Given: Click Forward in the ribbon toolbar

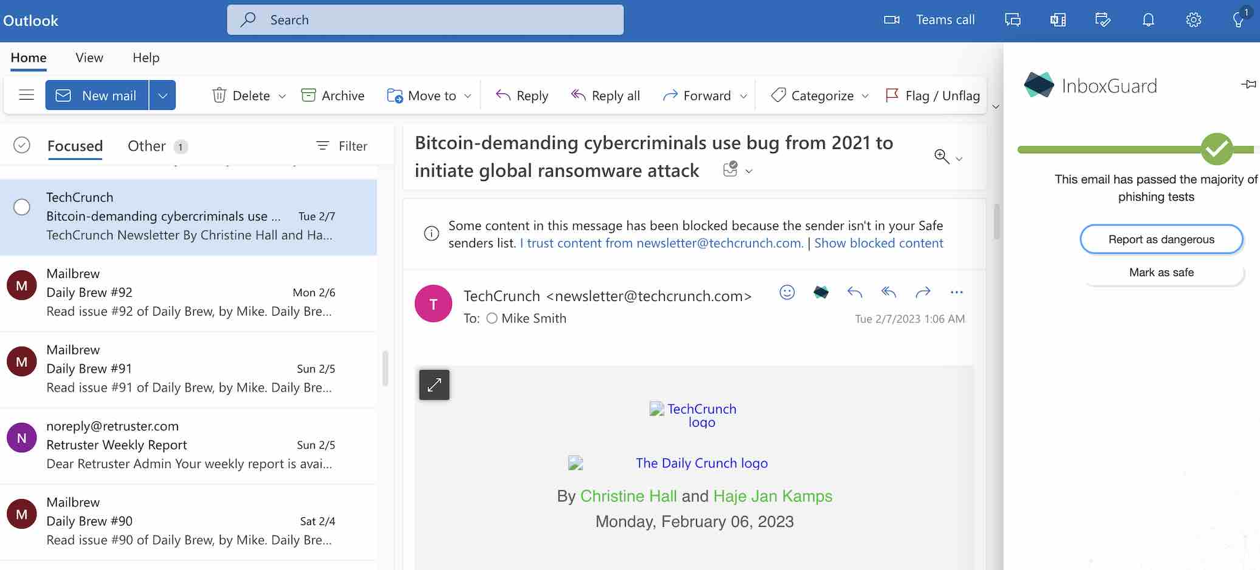Looking at the screenshot, I should [x=697, y=95].
